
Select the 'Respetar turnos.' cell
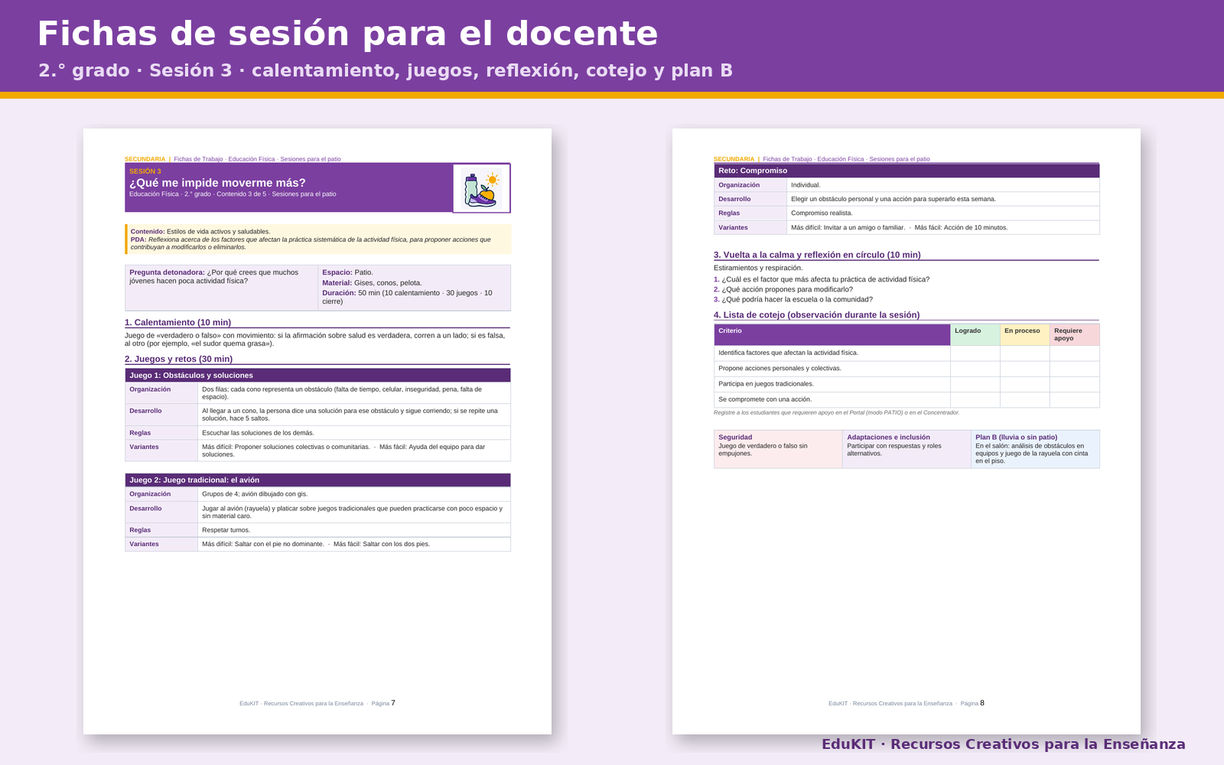click(x=354, y=530)
